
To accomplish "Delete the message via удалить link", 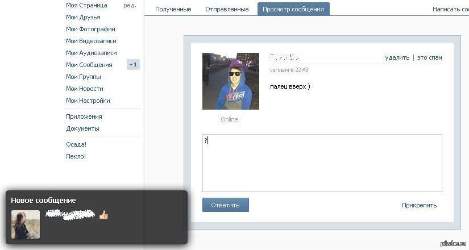I will tap(397, 57).
